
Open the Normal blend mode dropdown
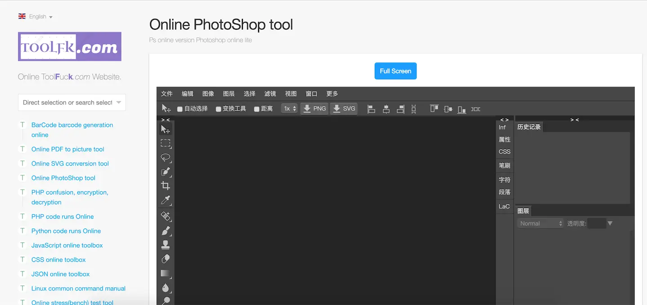tap(540, 223)
